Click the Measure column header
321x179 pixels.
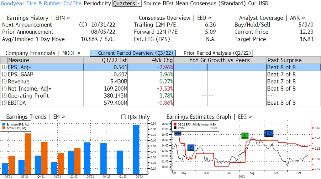pos(45,60)
